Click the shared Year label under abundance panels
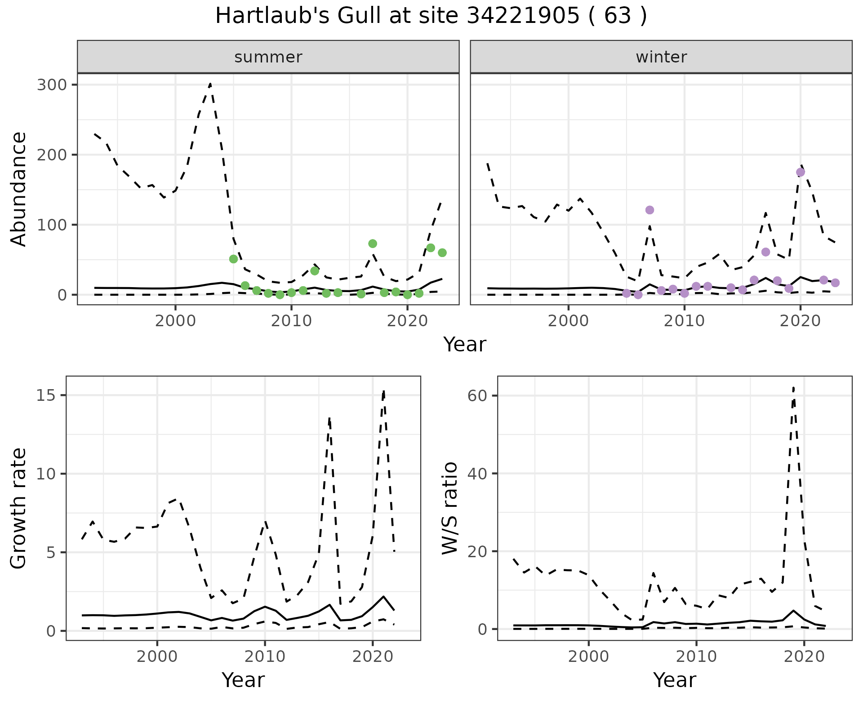863x701 pixels. [465, 345]
